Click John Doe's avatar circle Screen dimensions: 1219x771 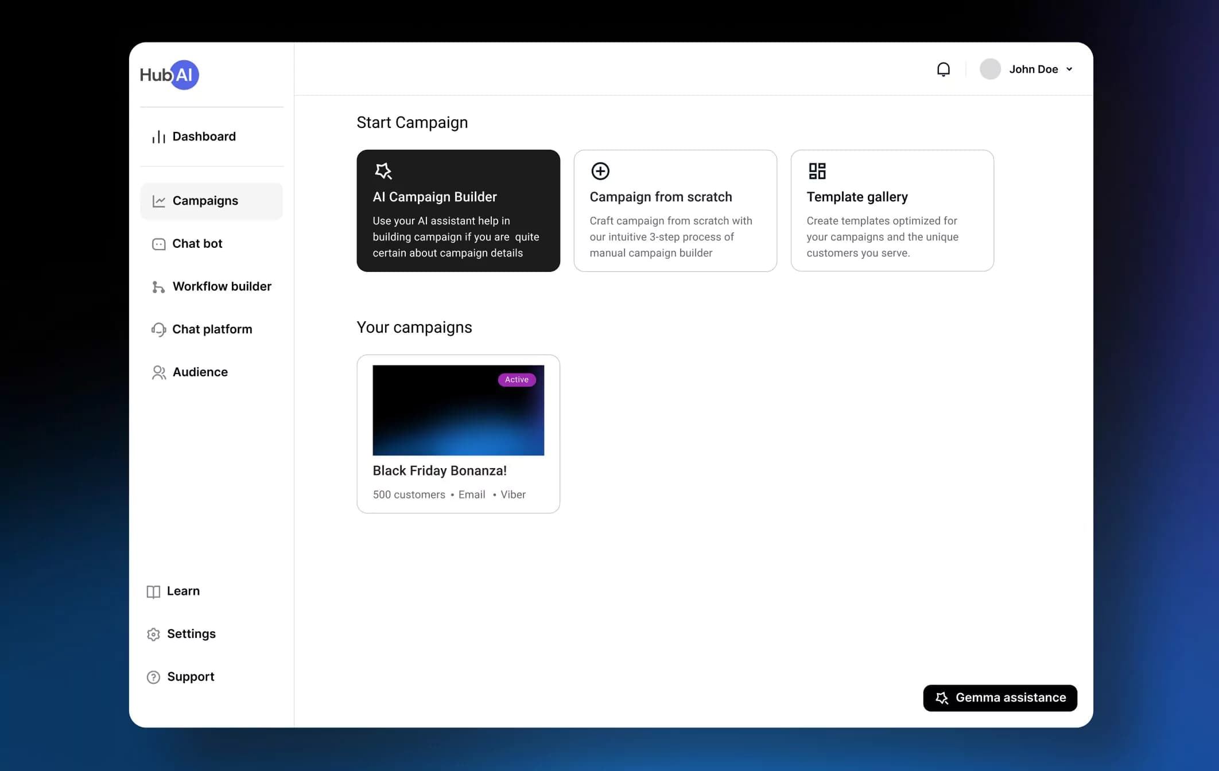pos(990,69)
